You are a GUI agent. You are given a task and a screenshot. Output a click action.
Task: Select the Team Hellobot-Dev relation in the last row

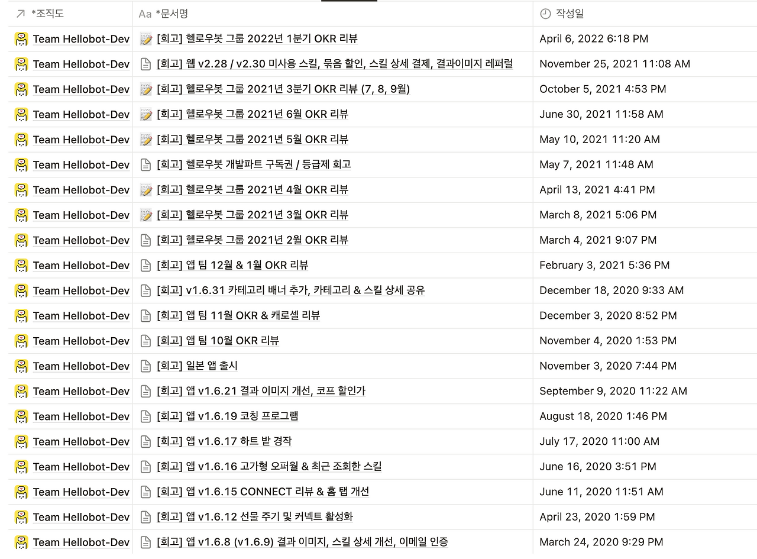81,542
